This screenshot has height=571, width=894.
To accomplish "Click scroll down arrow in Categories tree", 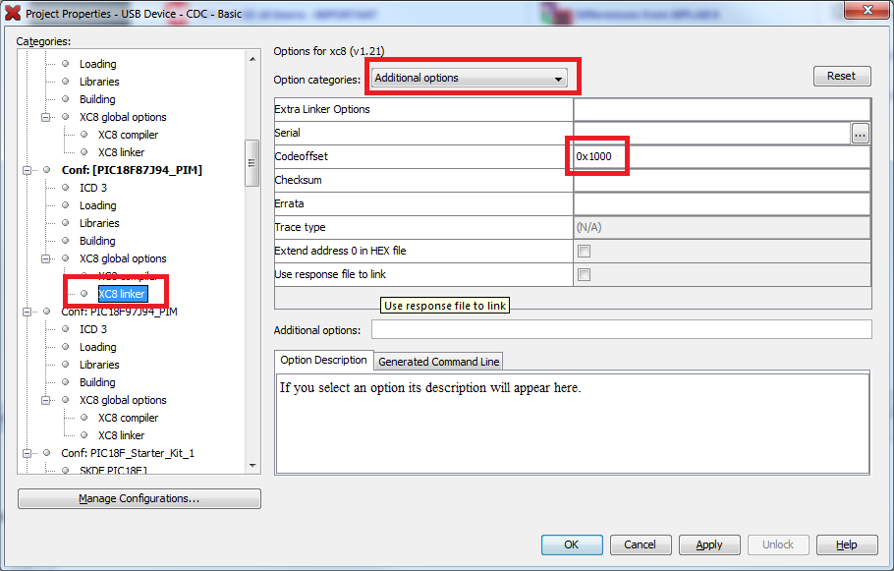I will [252, 466].
